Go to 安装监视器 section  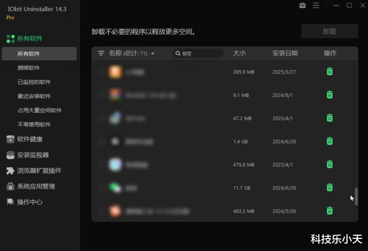tap(33, 155)
